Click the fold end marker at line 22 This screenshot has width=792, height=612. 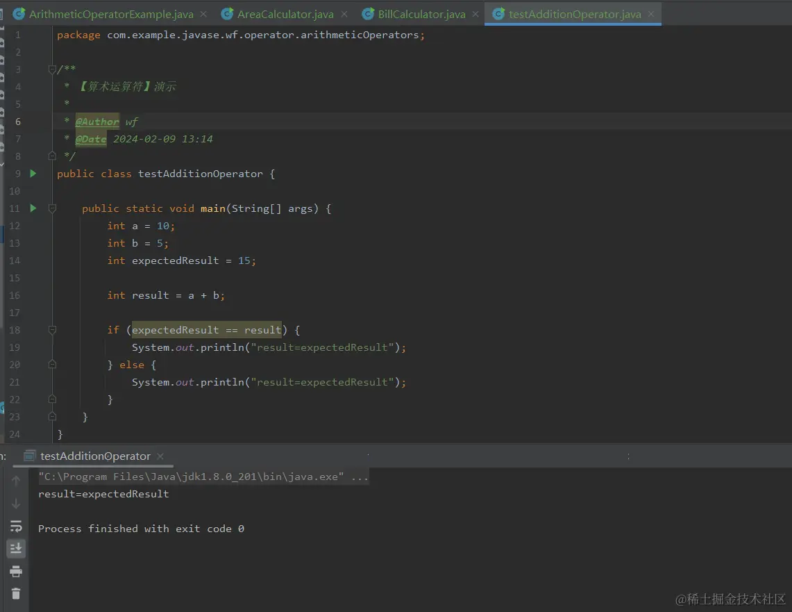pyautogui.click(x=52, y=399)
